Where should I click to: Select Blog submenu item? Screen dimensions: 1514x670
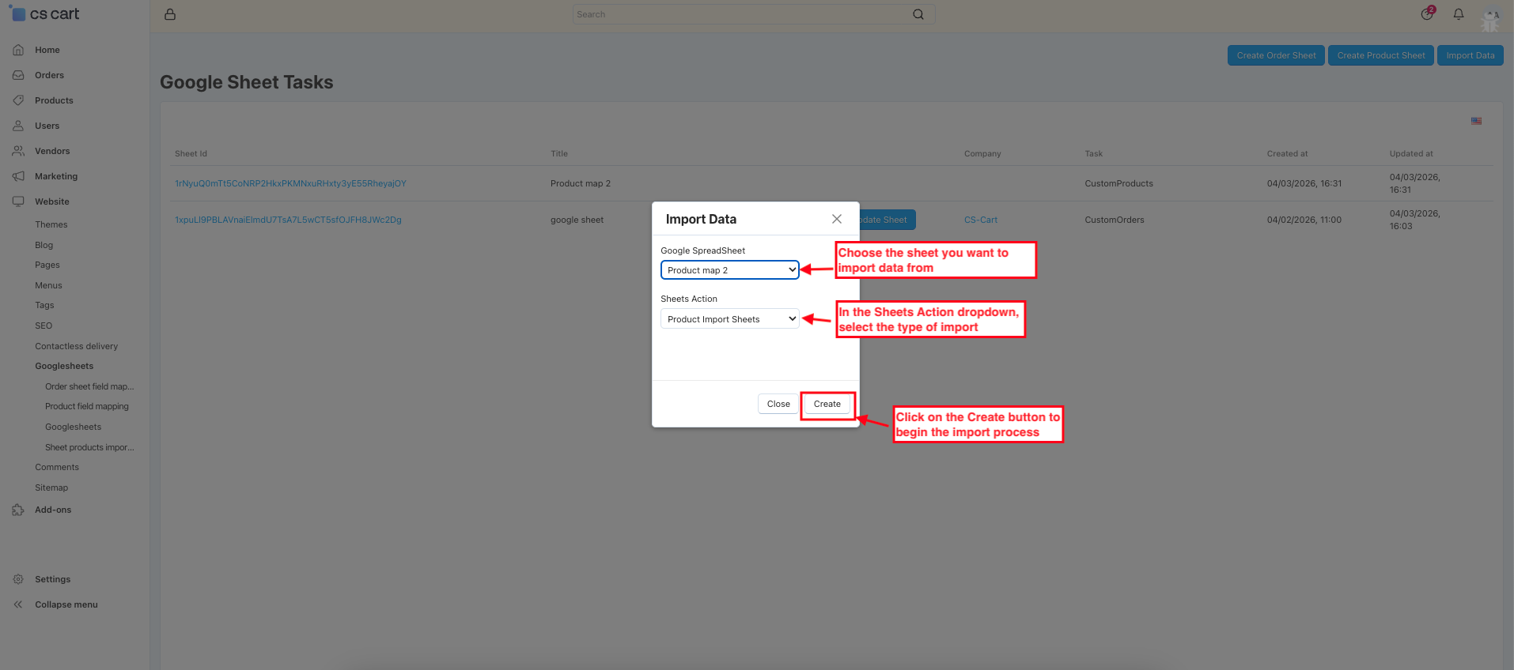[x=44, y=245]
